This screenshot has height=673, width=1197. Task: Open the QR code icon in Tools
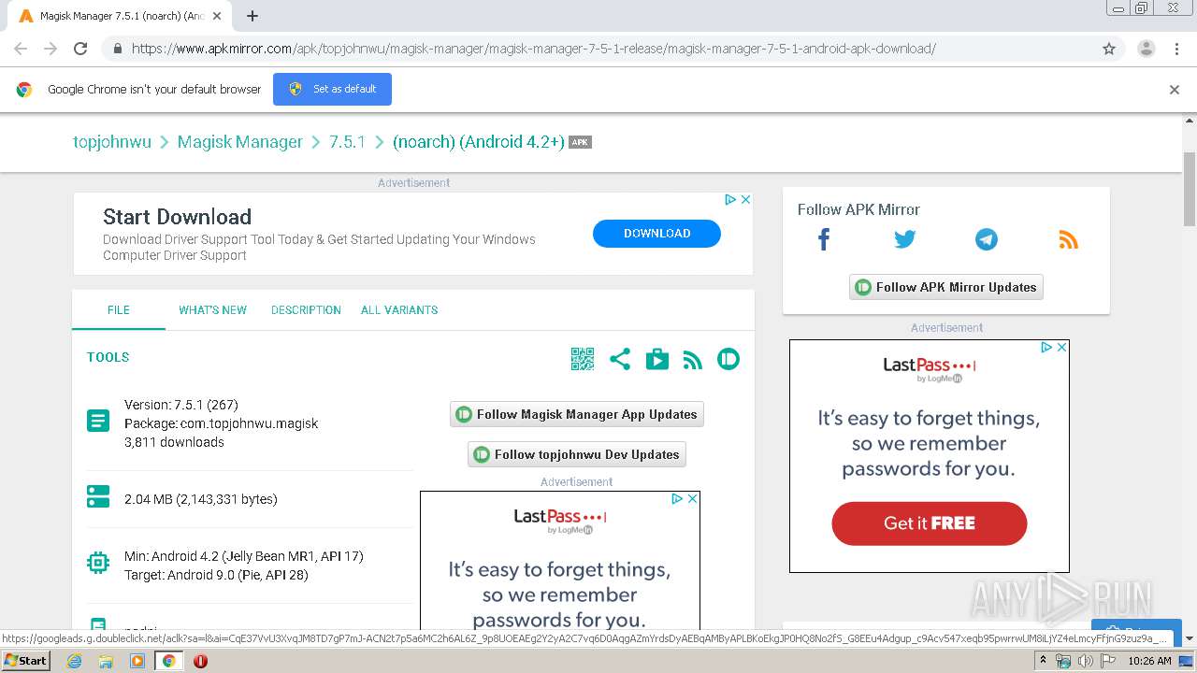click(583, 359)
